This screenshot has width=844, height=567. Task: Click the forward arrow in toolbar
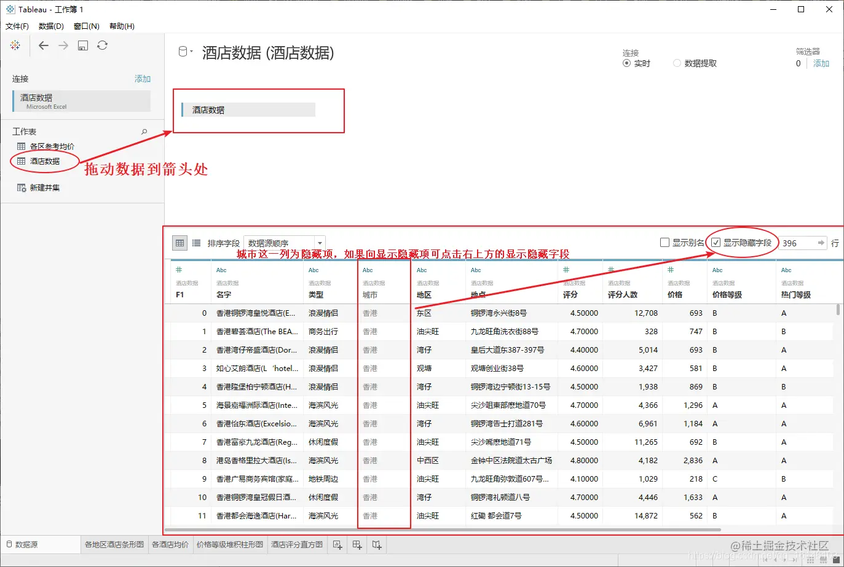(x=63, y=45)
